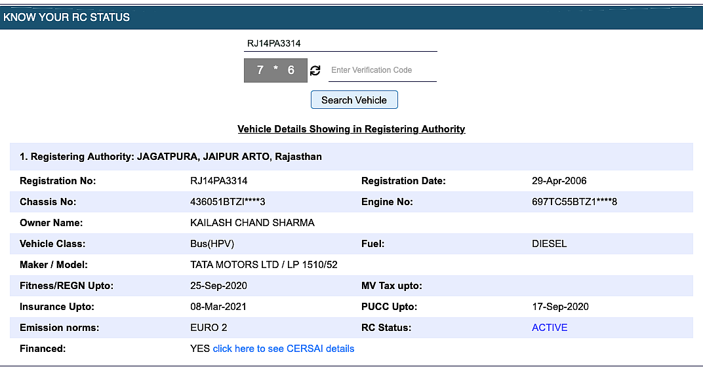703x367 pixels.
Task: Click the vehicle number field RJ14PA3314
Action: click(340, 43)
